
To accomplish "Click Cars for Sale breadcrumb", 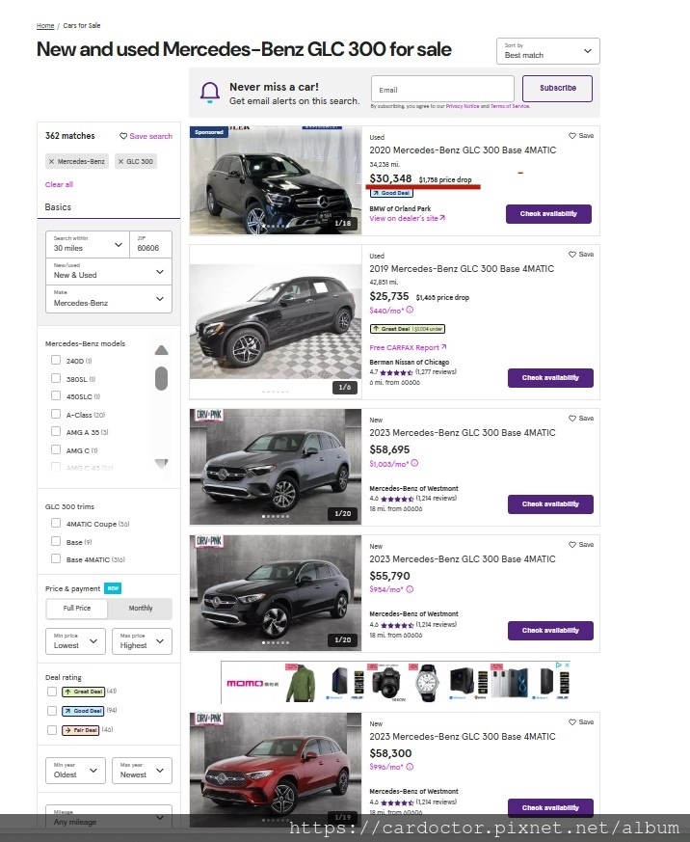I will pos(82,25).
